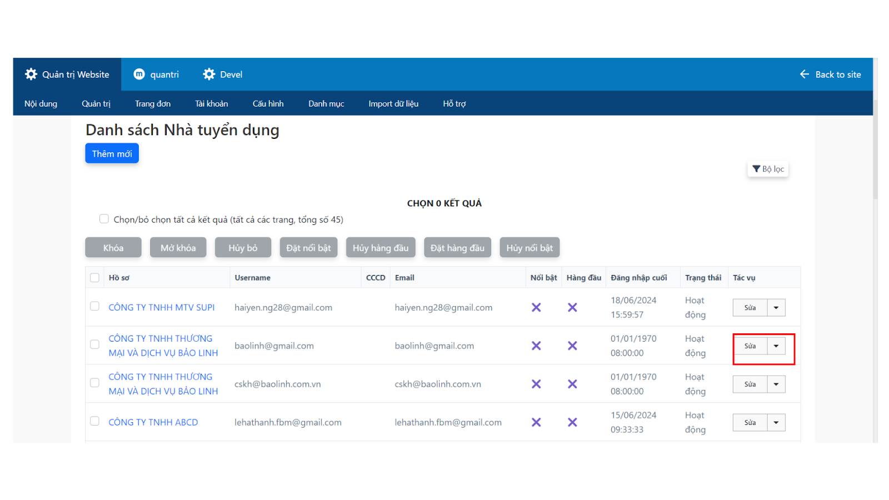Open the CÔNG TY TNHH ABCD profile link
This screenshot has height=500, width=889.
[x=153, y=422]
